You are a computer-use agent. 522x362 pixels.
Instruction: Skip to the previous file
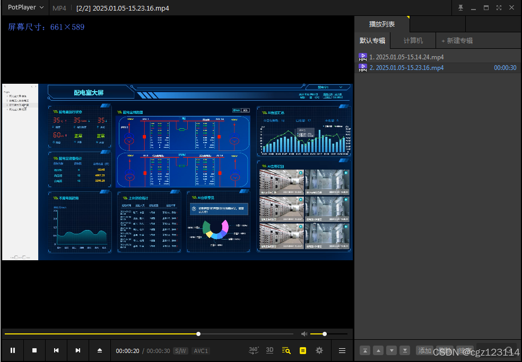[x=56, y=350]
